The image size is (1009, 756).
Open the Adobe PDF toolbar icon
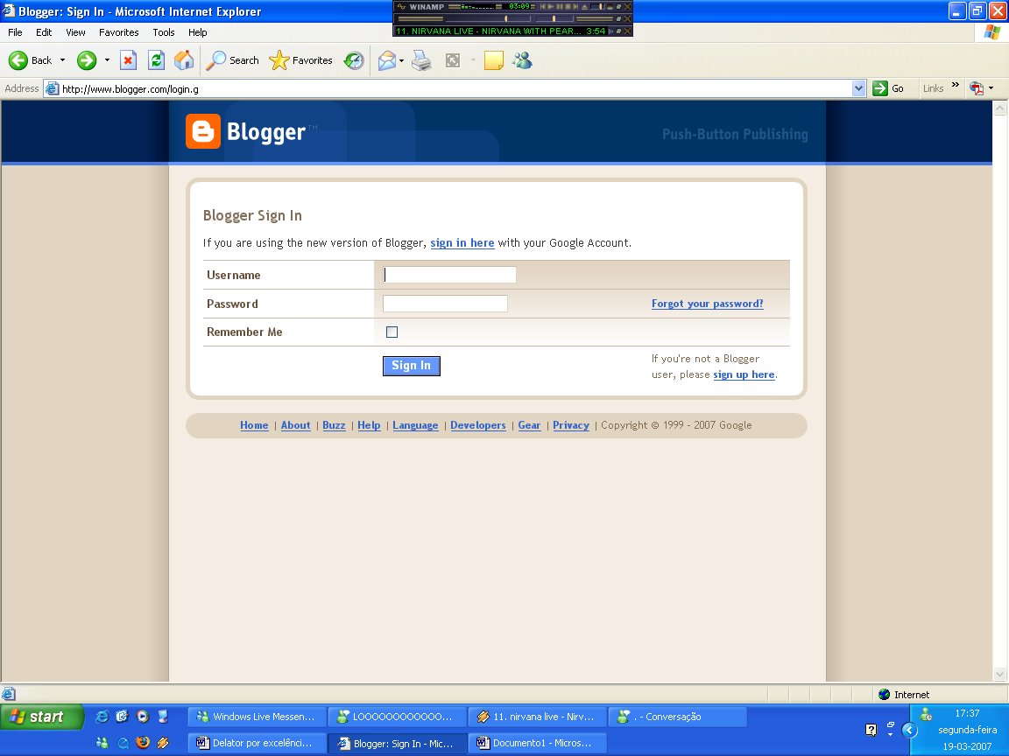[x=977, y=88]
